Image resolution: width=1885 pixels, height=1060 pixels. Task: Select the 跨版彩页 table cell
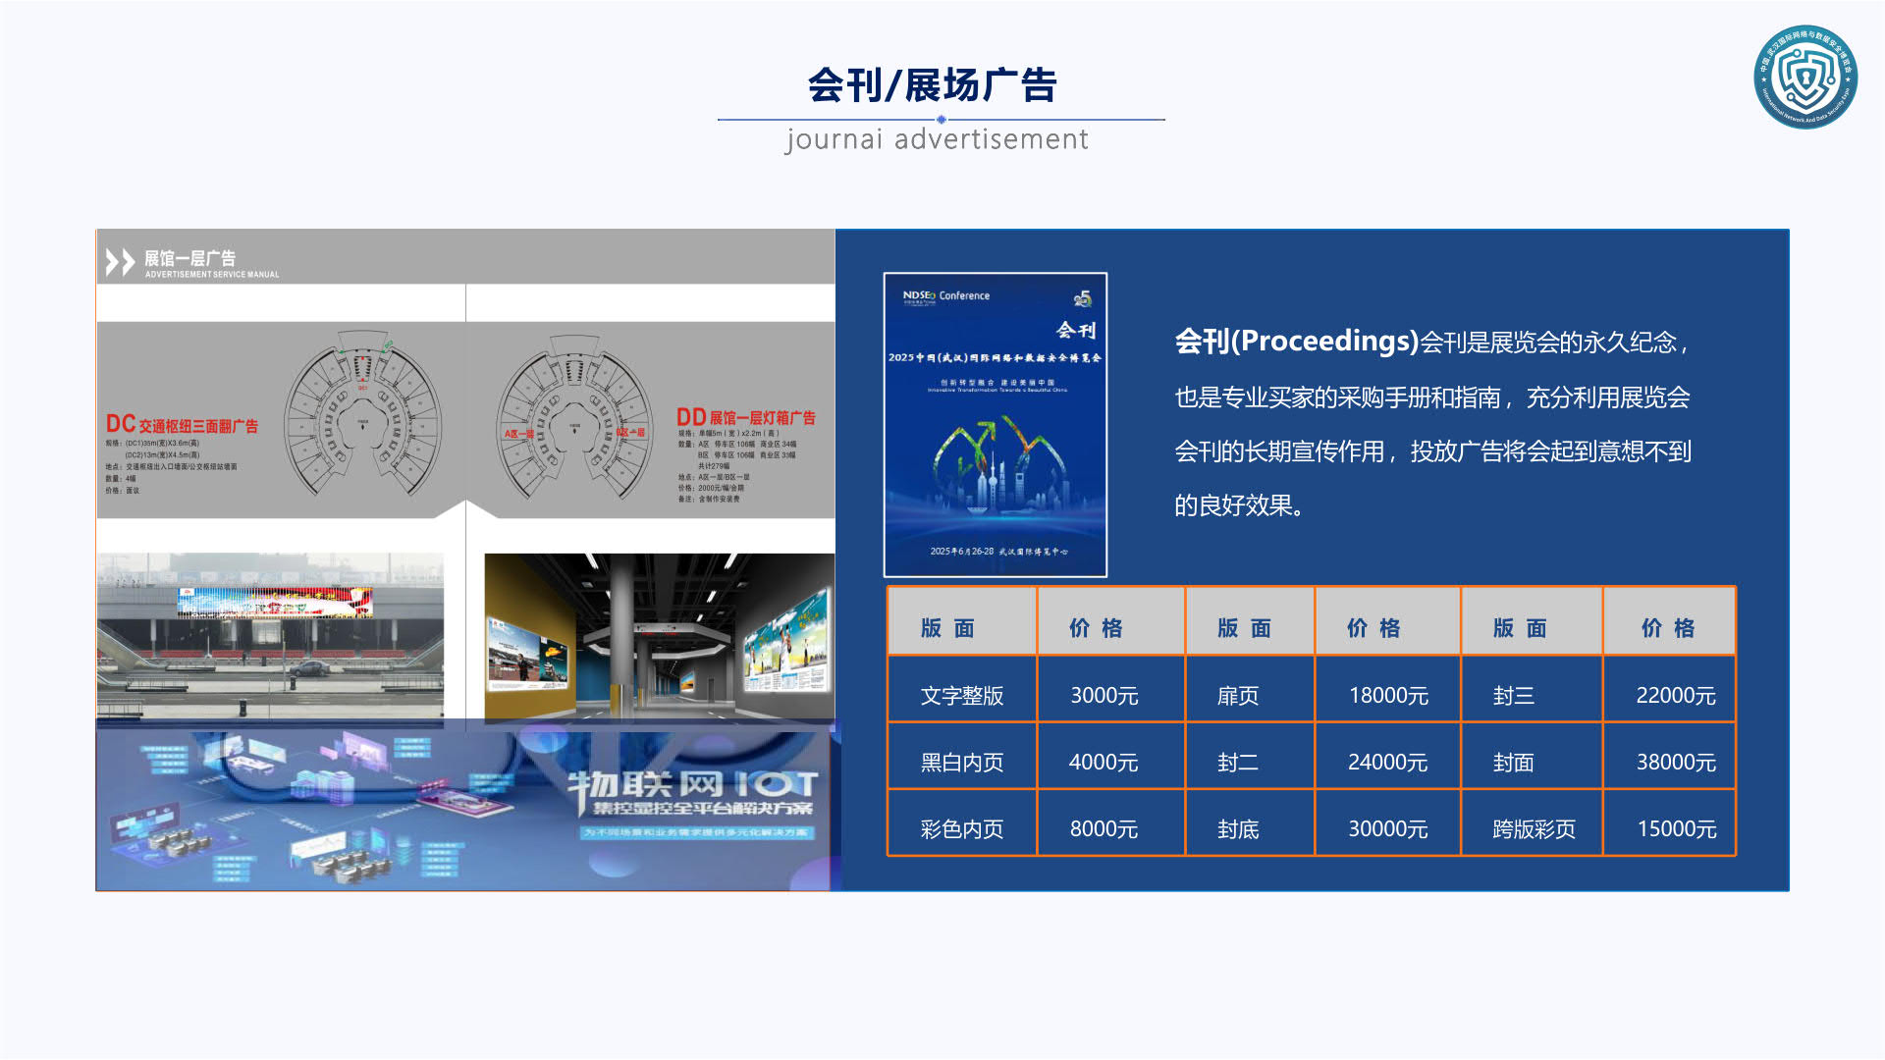pos(1534,829)
